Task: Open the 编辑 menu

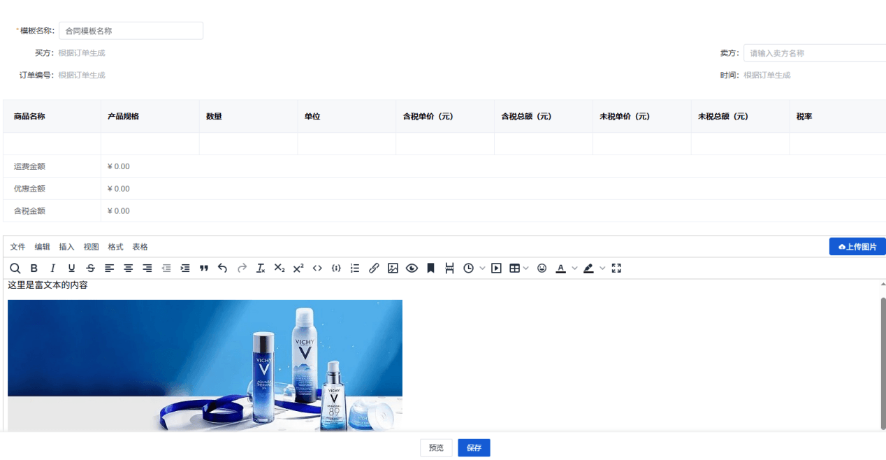Action: [x=42, y=247]
